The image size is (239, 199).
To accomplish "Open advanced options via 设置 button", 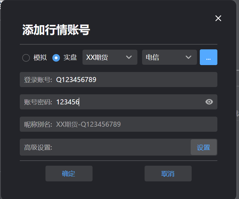I will click(x=204, y=147).
